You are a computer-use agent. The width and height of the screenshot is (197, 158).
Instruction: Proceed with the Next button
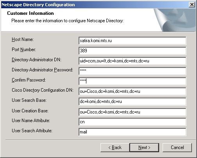click(144, 147)
